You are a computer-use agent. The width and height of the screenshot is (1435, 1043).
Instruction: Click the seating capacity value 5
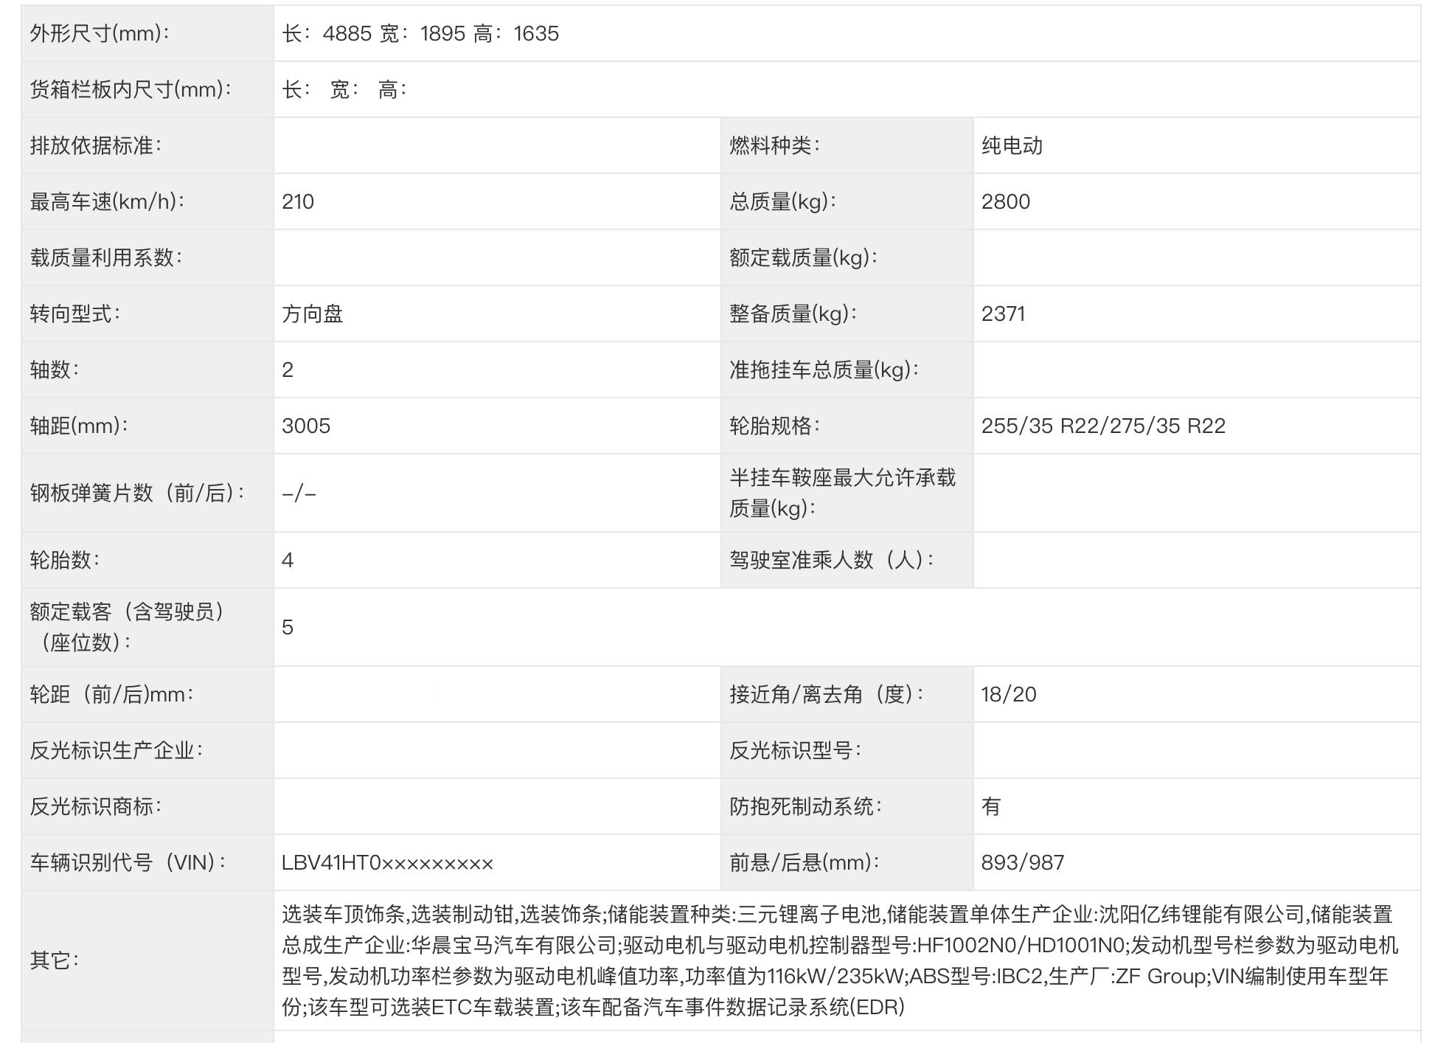tap(288, 628)
